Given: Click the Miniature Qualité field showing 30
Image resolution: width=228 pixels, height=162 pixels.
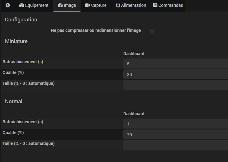Looking at the screenshot, I should (175, 74).
